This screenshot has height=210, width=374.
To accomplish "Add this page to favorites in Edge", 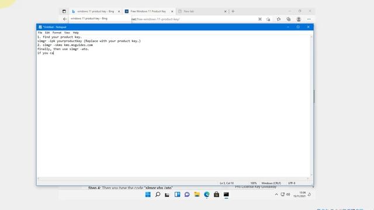I will (268, 19).
